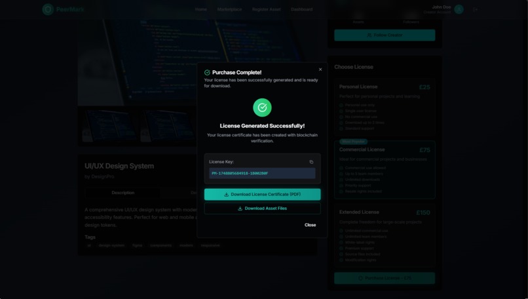Open Register Asset page
The width and height of the screenshot is (528, 299).
pos(267,9)
